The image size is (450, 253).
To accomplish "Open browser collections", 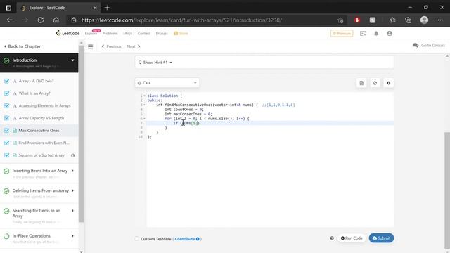I will pos(408,20).
